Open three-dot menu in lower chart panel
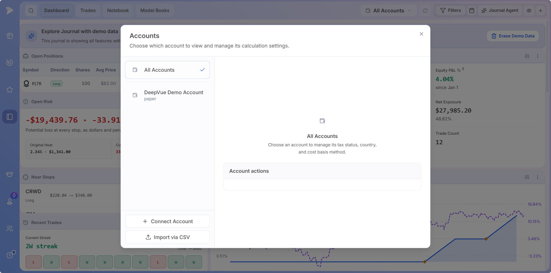Image resolution: width=551 pixels, height=273 pixels. click(537, 177)
